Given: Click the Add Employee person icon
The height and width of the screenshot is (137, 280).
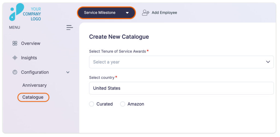Looking at the screenshot, I should (145, 13).
